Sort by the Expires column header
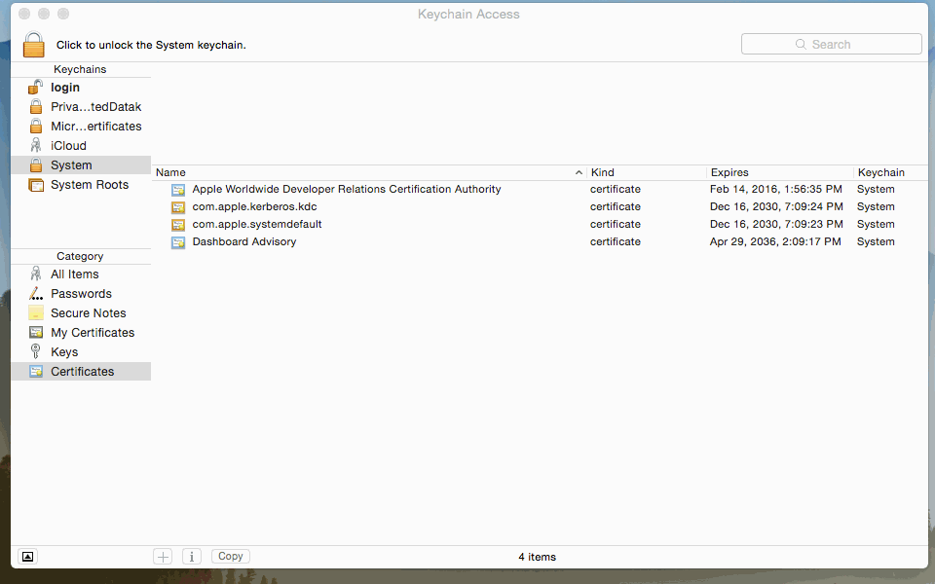 point(780,172)
